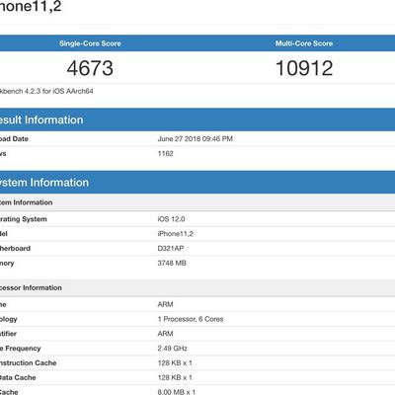Click the 1 Processor, 6 Cores value
The width and height of the screenshot is (395, 395).
(x=191, y=319)
